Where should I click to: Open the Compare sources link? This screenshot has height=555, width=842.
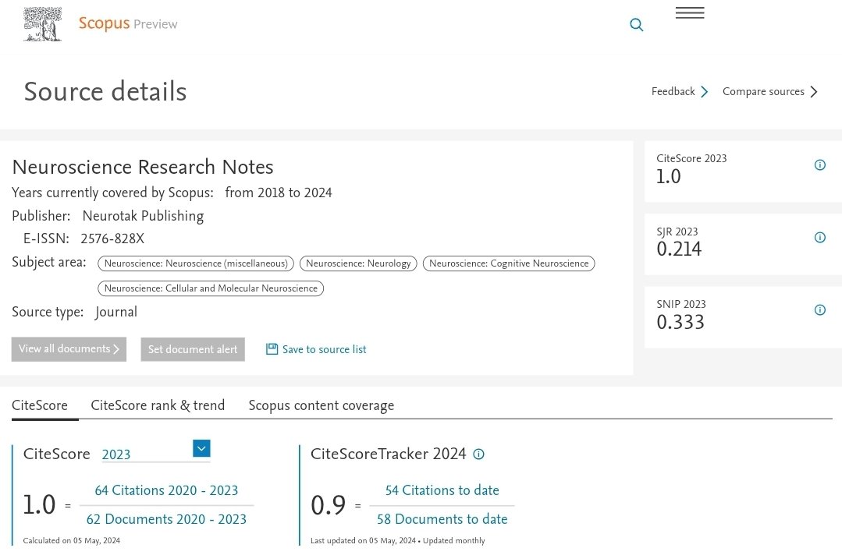(x=763, y=91)
